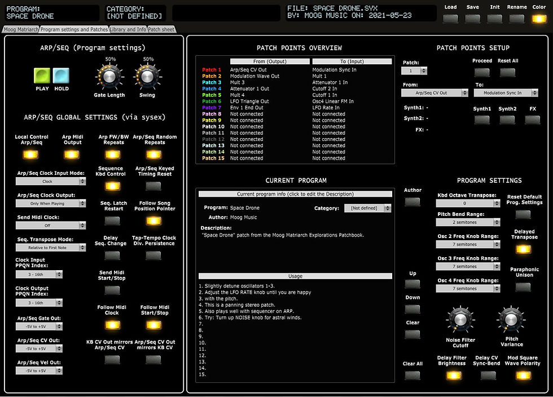The height and width of the screenshot is (397, 553).
Task: Open the Moog Matriarch tab
Action: pyautogui.click(x=21, y=30)
